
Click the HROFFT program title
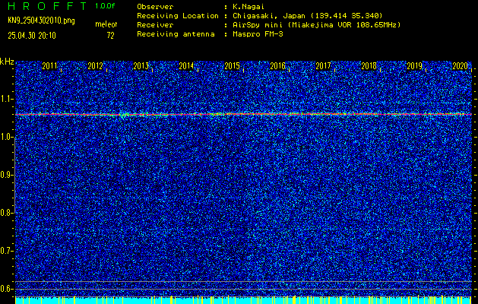point(47,6)
